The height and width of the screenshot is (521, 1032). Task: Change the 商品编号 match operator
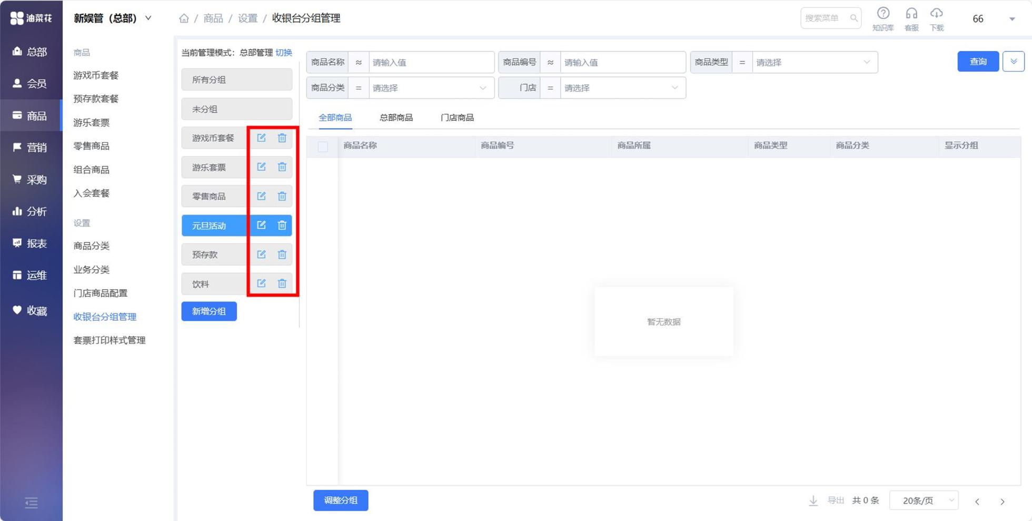click(x=550, y=62)
